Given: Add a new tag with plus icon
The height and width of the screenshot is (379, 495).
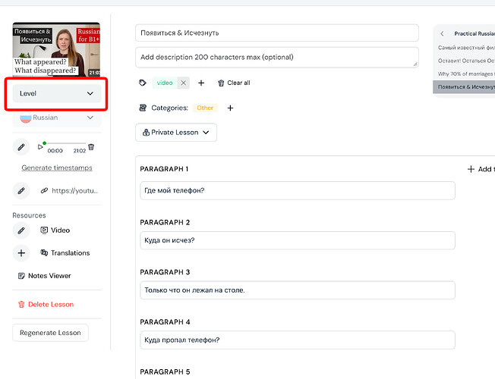Looking at the screenshot, I should (201, 83).
